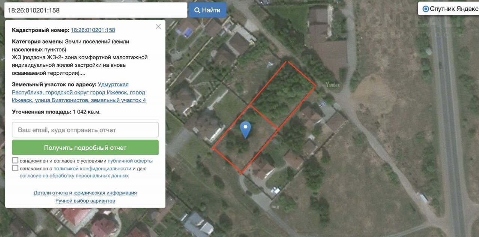
Task: Open the публичной оферты link
Action: 130,161
